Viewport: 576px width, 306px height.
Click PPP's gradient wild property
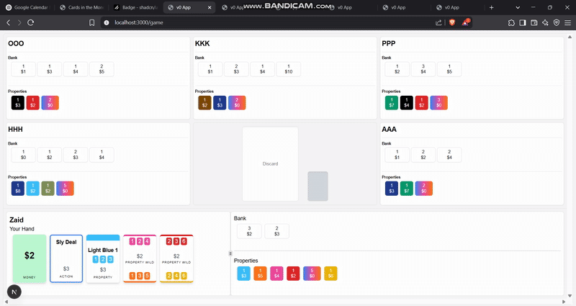point(439,103)
